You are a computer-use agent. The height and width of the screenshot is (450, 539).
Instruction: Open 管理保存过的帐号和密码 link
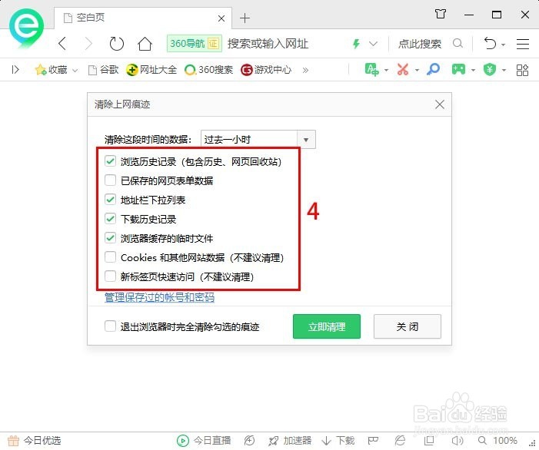click(x=159, y=297)
